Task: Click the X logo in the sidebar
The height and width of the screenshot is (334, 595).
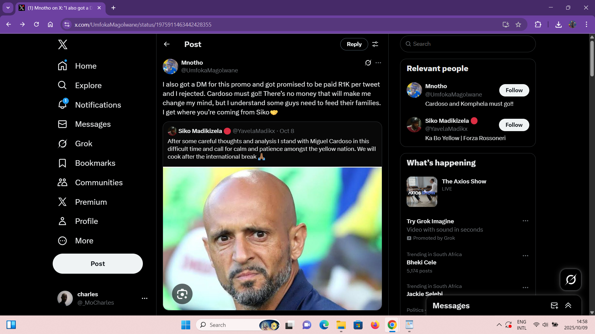Action: coord(63,45)
